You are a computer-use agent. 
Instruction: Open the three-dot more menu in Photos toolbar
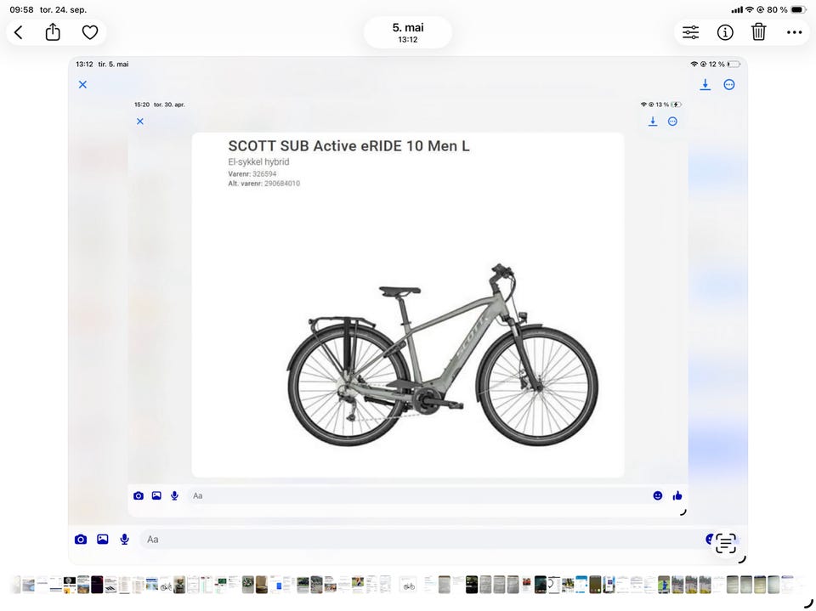coord(794,32)
